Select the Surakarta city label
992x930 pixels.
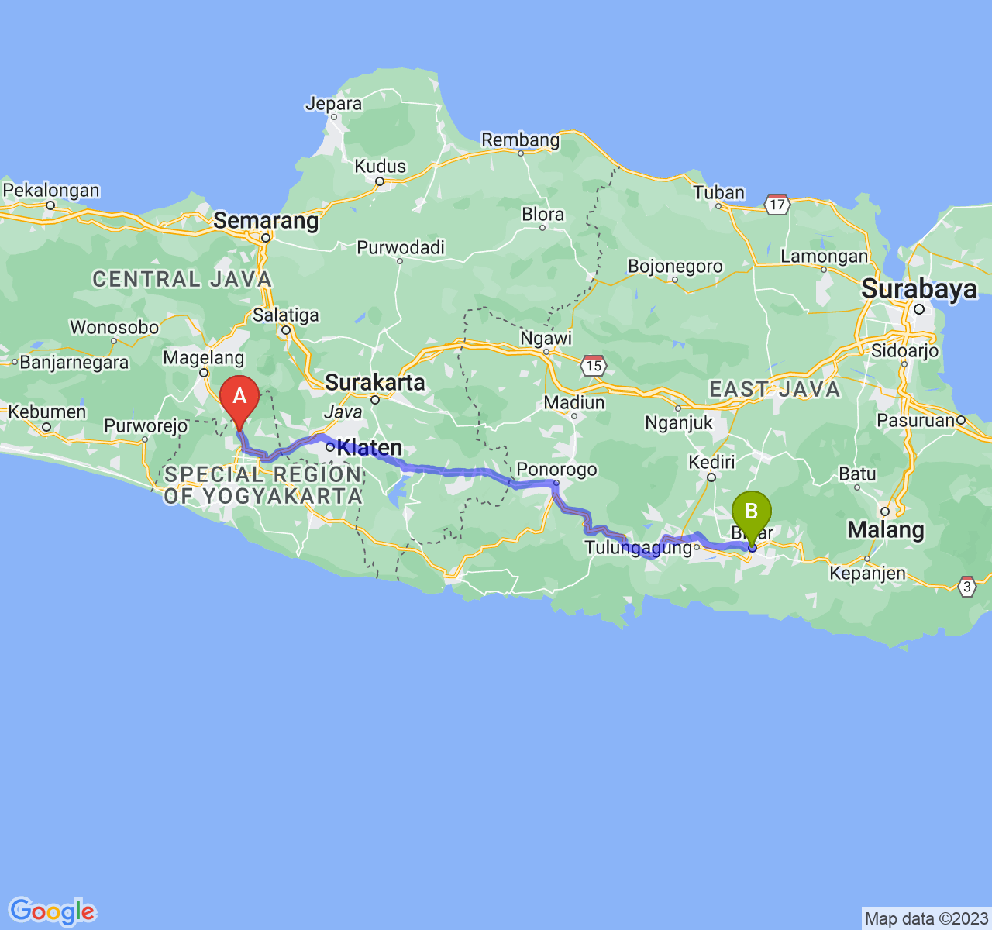(375, 382)
